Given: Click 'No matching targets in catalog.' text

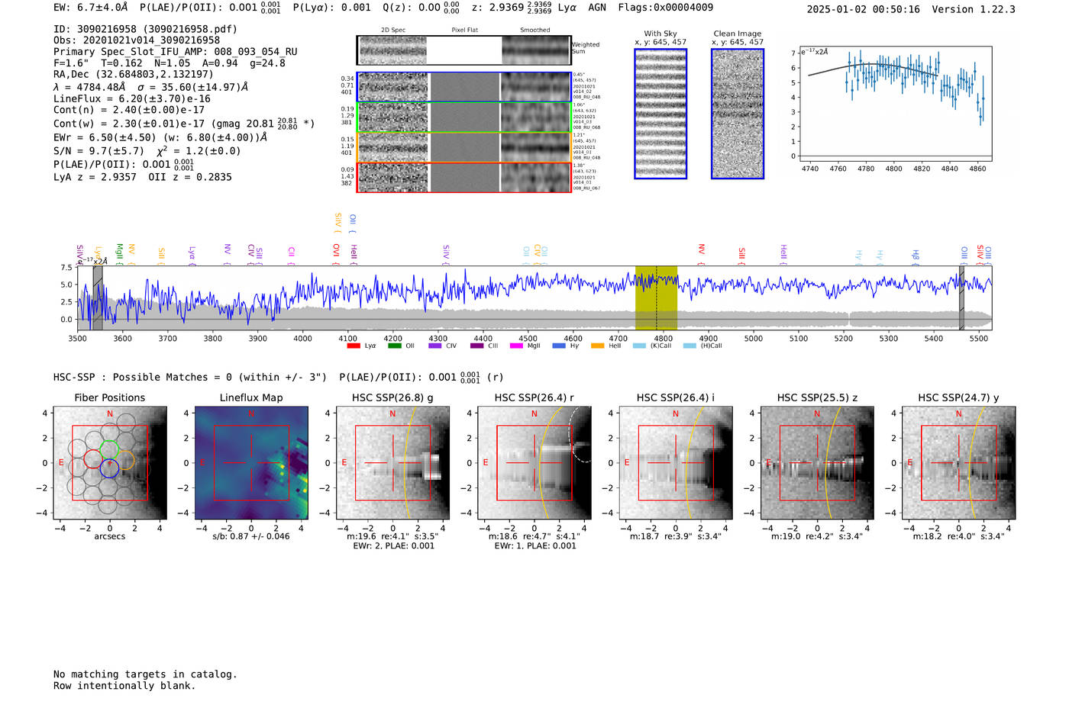Looking at the screenshot, I should click(x=145, y=674).
